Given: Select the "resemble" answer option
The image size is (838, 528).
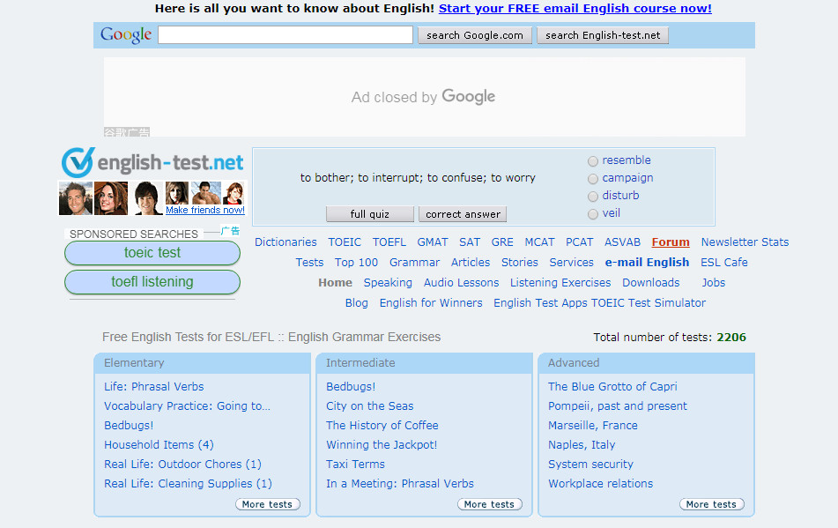Looking at the screenshot, I should click(x=593, y=161).
